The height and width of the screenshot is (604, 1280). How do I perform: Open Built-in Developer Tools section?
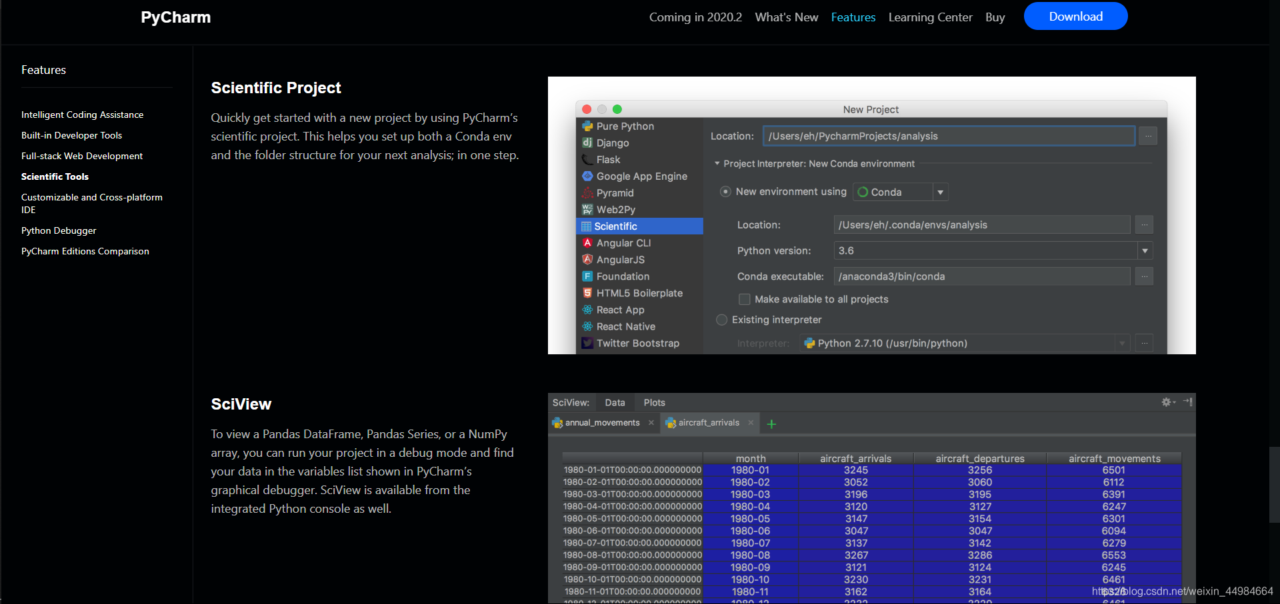pyautogui.click(x=71, y=135)
